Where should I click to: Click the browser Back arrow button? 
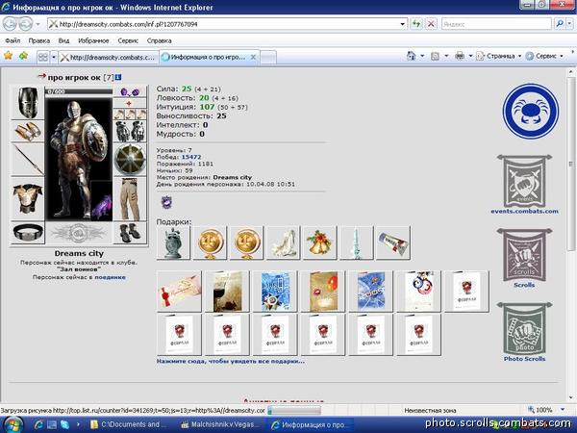[x=10, y=24]
